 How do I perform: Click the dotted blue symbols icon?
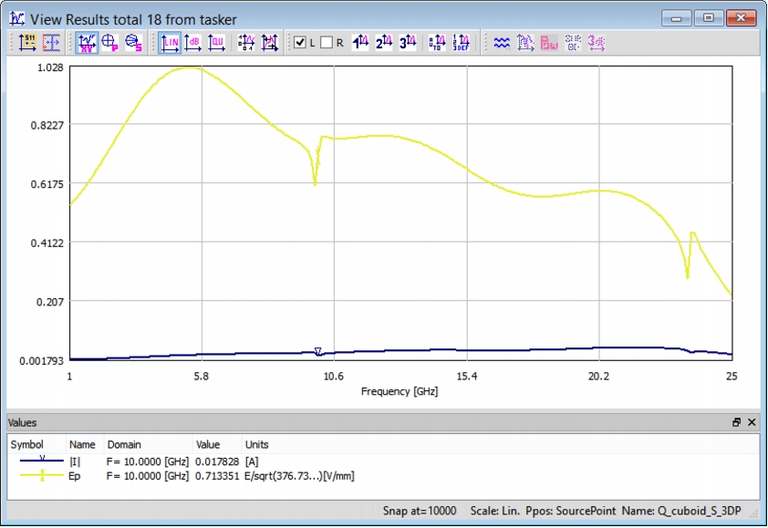[x=573, y=43]
